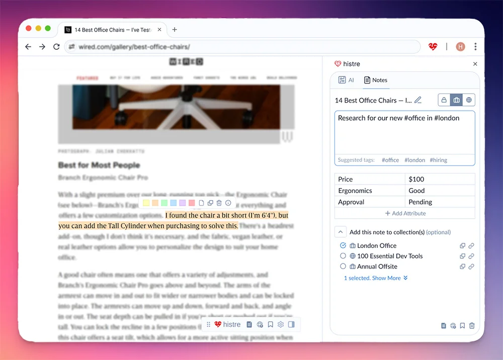Click the histre logo in floating toolbar
This screenshot has height=360, width=503.
tap(227, 324)
